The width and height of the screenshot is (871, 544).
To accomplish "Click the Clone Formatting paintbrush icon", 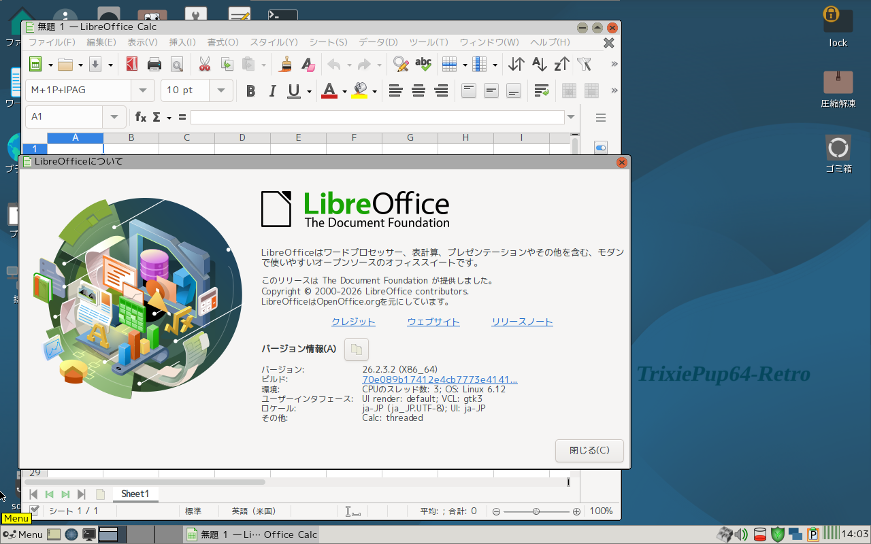I will click(286, 65).
